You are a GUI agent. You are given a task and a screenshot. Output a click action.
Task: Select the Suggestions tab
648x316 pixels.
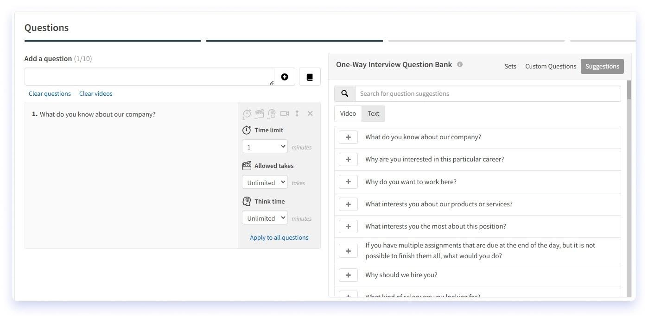tap(602, 66)
